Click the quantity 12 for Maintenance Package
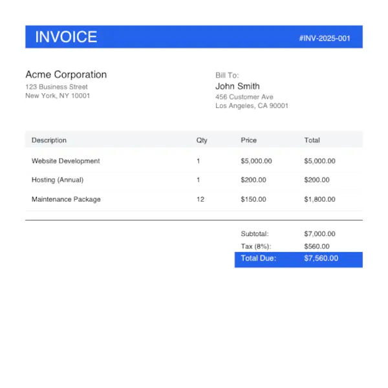Screen dimensions: 388x388 pos(200,199)
